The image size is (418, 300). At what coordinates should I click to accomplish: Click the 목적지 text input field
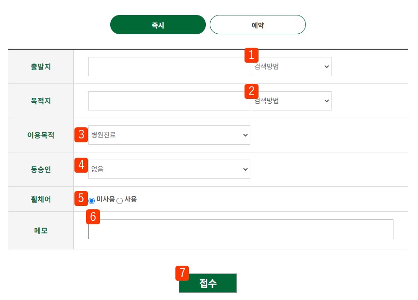[x=169, y=101]
